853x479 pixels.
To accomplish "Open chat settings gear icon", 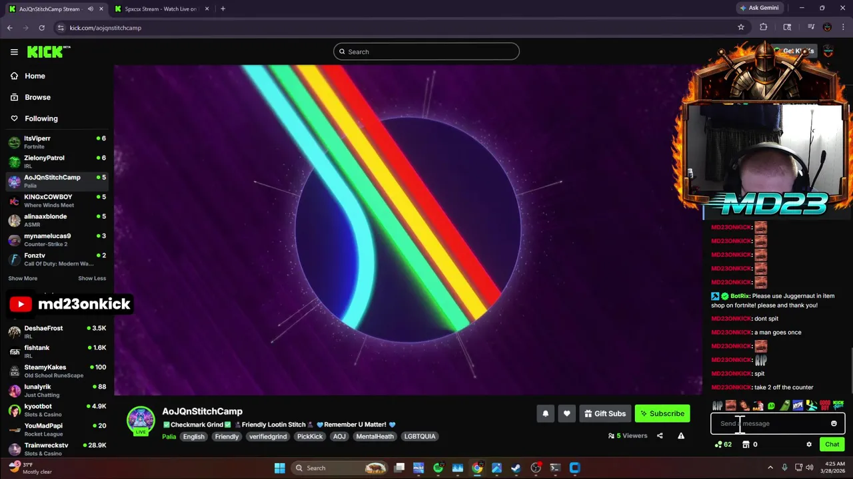I will click(x=809, y=444).
